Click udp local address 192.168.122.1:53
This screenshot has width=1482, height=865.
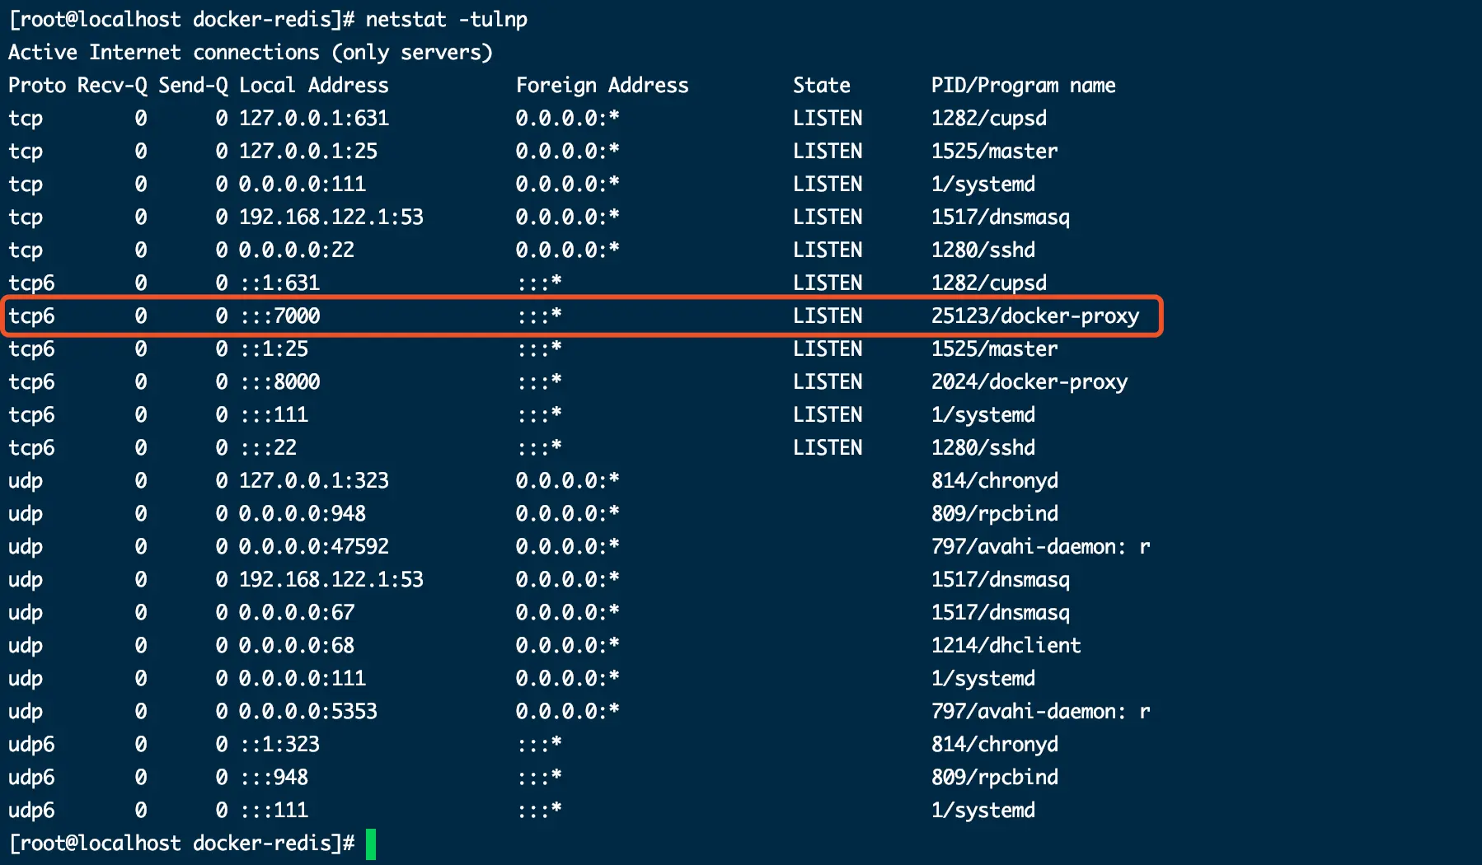click(331, 580)
